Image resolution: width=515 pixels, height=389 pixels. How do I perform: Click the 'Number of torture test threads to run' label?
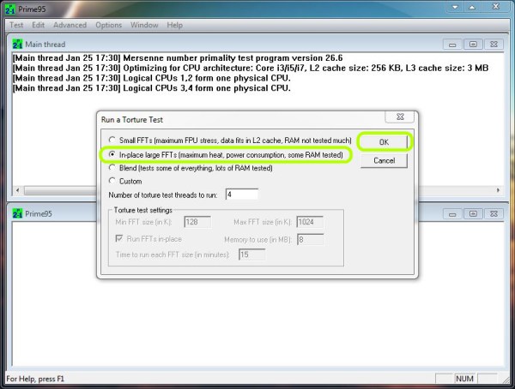[x=163, y=195]
